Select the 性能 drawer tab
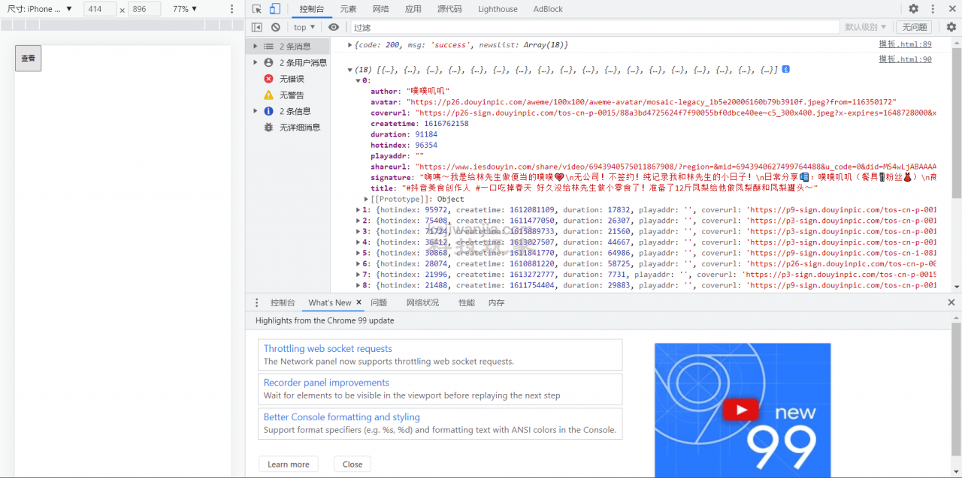962x478 pixels. [467, 302]
